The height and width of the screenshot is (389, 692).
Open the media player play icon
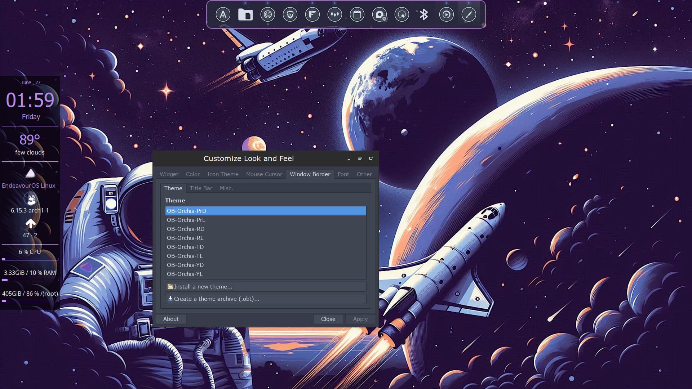tap(446, 15)
